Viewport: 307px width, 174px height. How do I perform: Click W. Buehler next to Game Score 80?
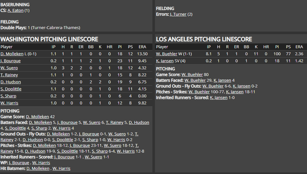tap(192, 75)
